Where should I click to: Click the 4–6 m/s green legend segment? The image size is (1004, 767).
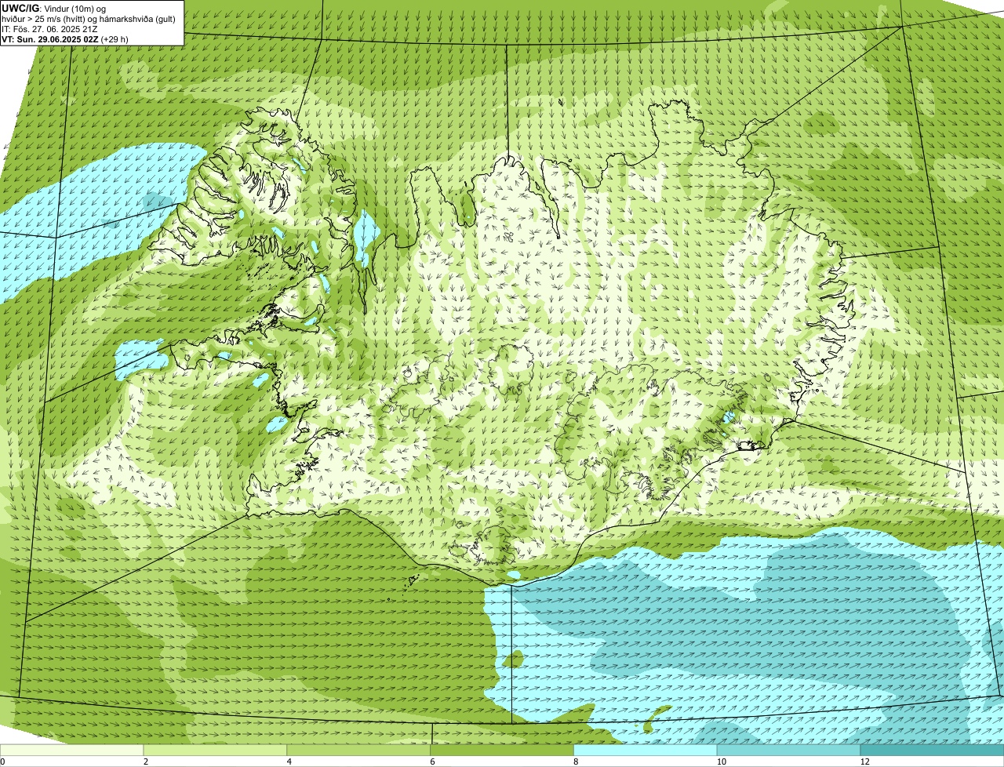[359, 751]
